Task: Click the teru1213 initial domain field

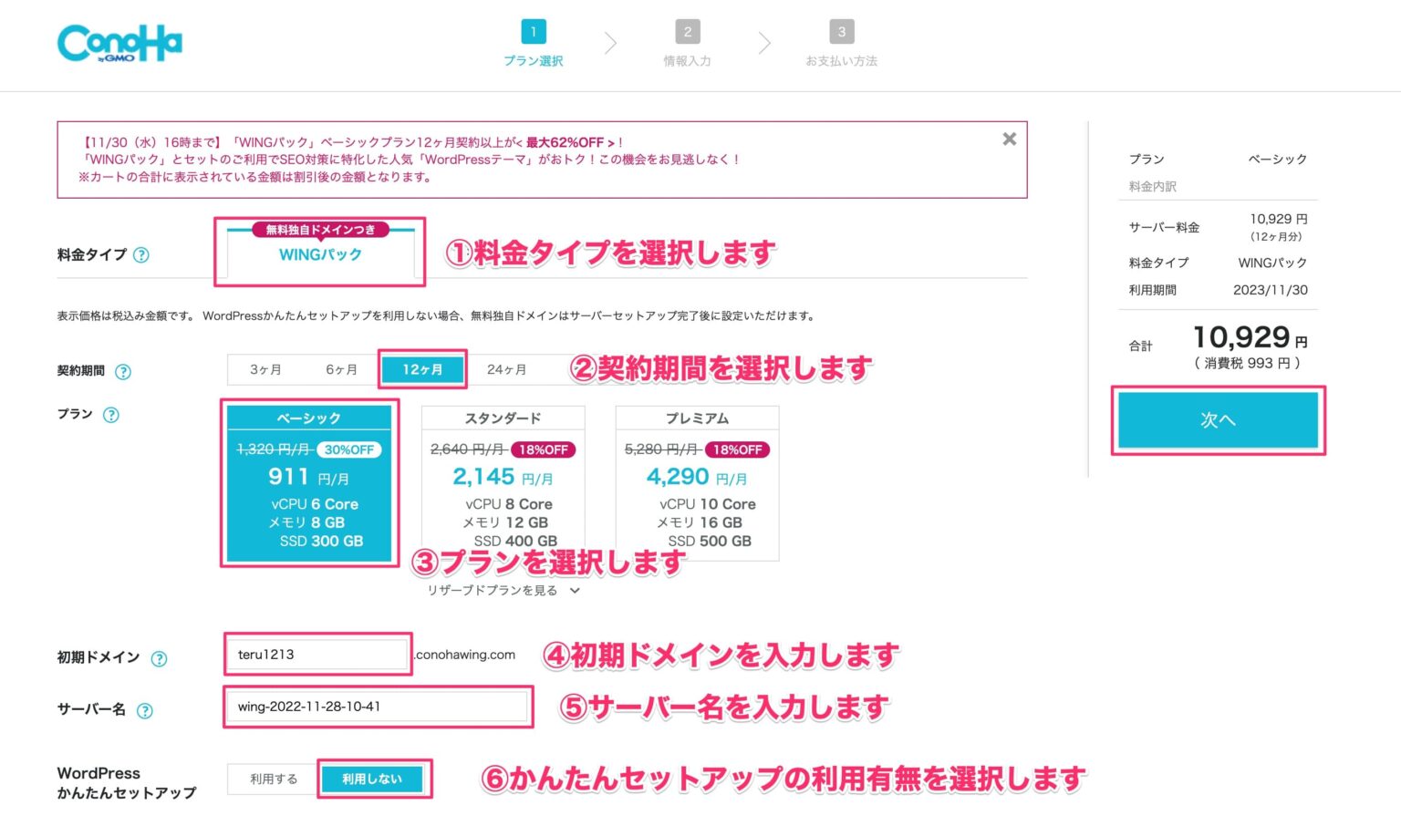Action: [317, 655]
